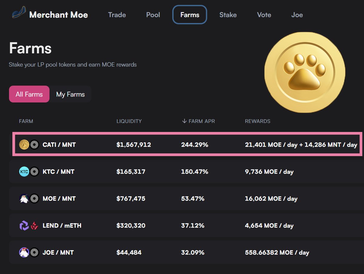Click the Farms page heading
The height and width of the screenshot is (274, 364).
click(30, 48)
